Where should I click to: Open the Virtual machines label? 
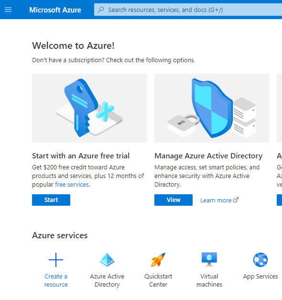tap(209, 280)
